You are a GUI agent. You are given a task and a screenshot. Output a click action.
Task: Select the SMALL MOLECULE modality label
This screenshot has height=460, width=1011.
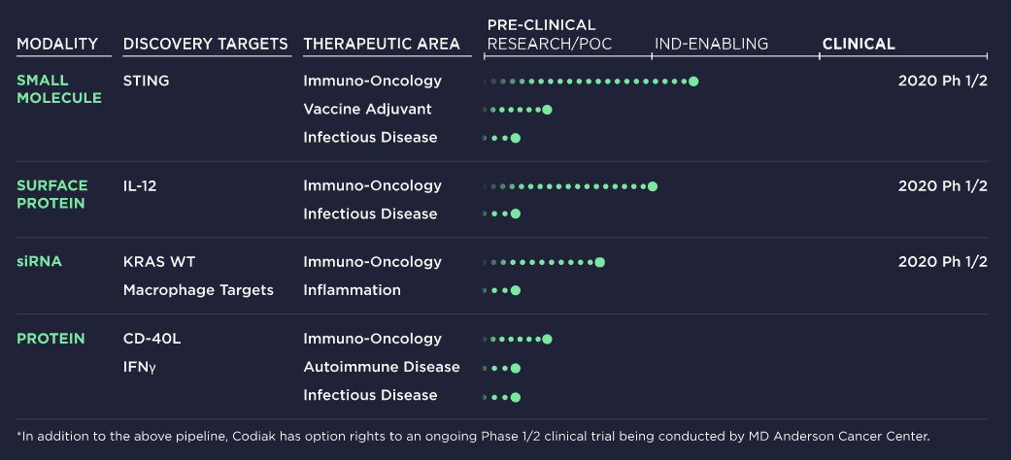point(59,89)
